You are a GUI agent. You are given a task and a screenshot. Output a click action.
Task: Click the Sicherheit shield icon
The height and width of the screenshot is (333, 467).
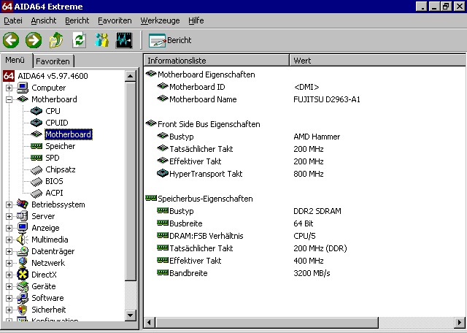click(x=23, y=310)
